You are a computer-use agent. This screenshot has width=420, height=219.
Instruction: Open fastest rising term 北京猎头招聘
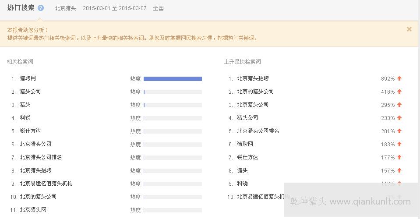tap(253, 78)
